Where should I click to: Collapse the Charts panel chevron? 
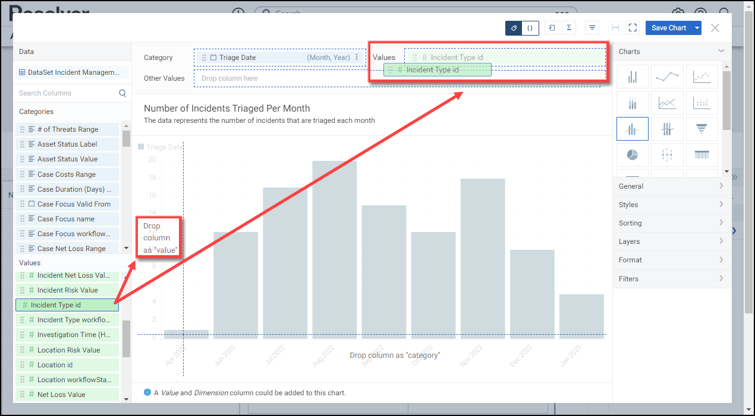pos(721,52)
